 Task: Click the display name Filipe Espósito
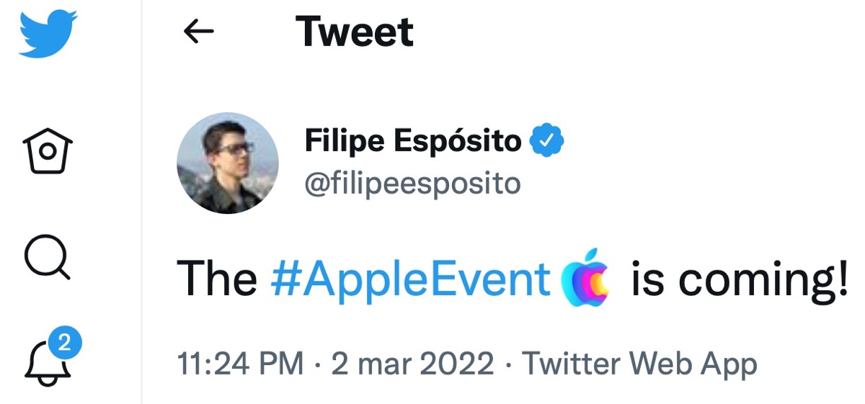click(x=412, y=141)
